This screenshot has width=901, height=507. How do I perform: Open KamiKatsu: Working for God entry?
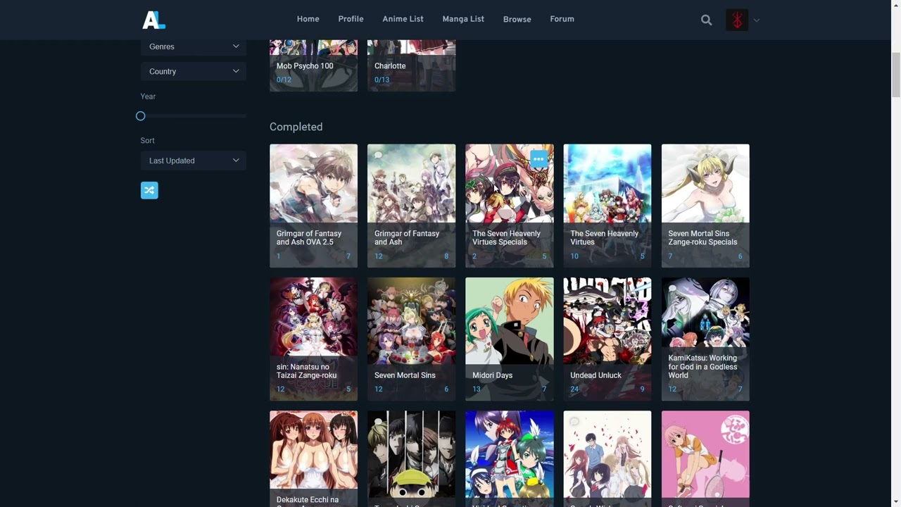(705, 339)
